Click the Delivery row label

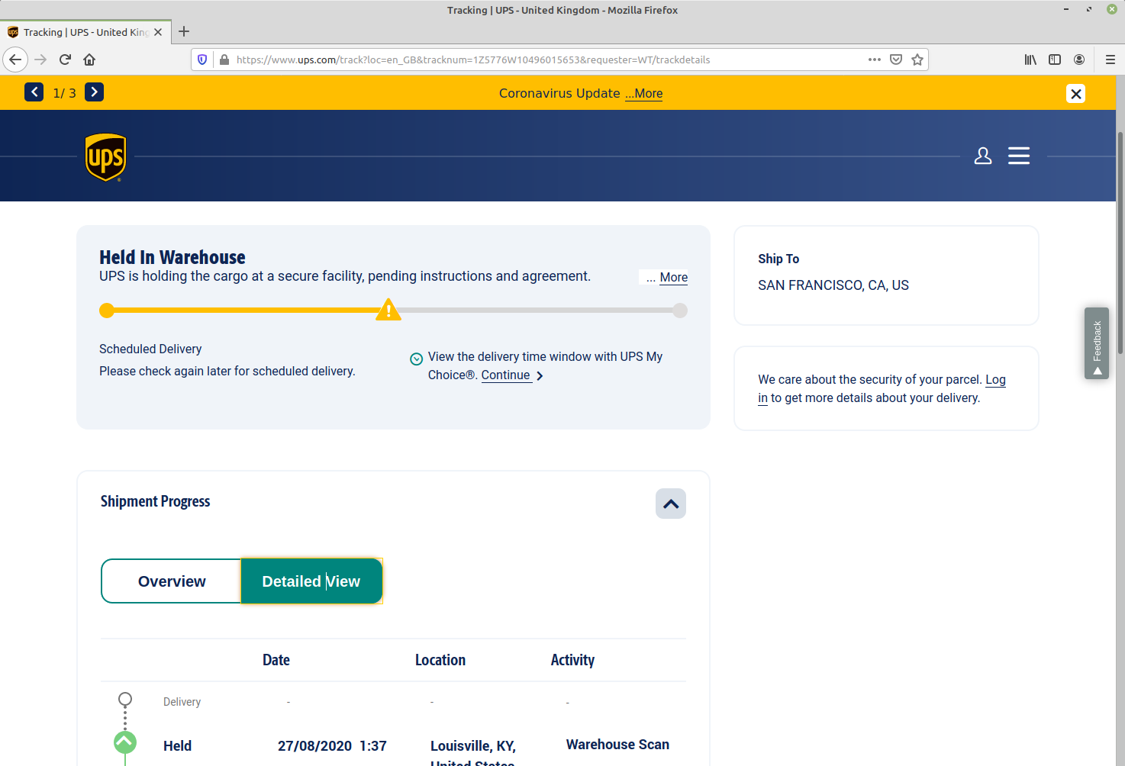pos(182,702)
